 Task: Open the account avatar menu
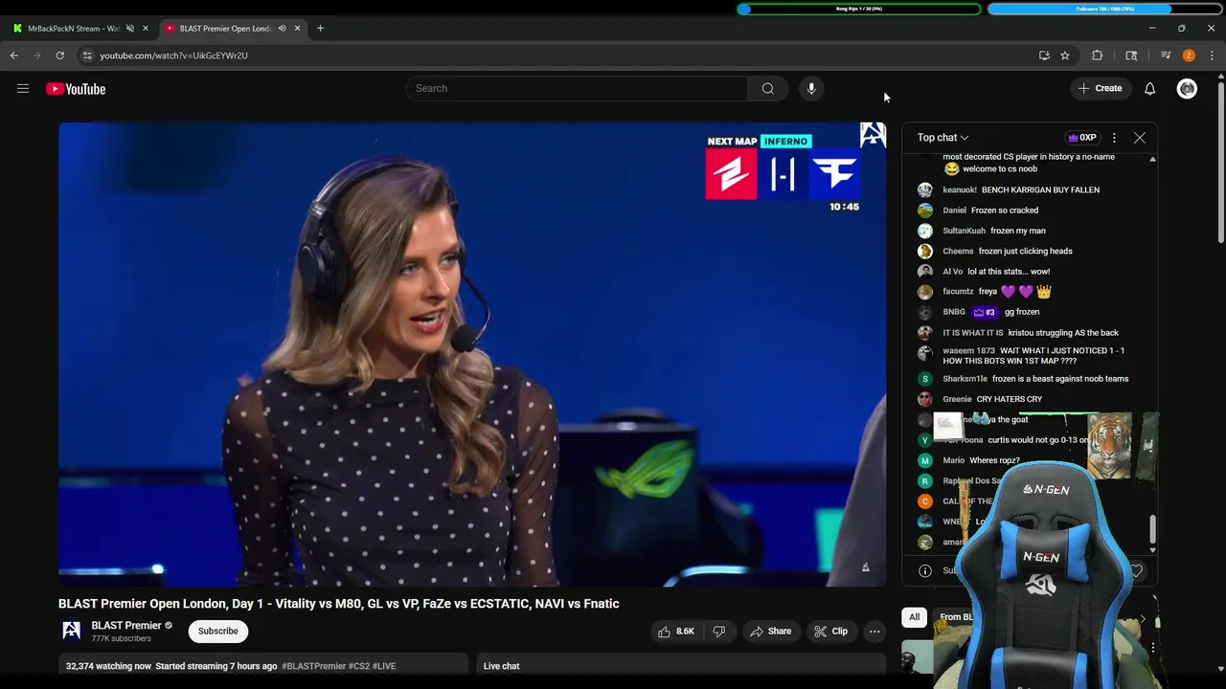(x=1188, y=89)
